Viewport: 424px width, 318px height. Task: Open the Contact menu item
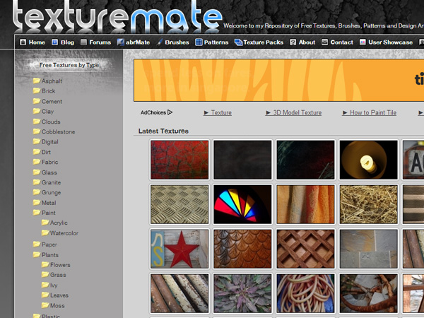[342, 42]
